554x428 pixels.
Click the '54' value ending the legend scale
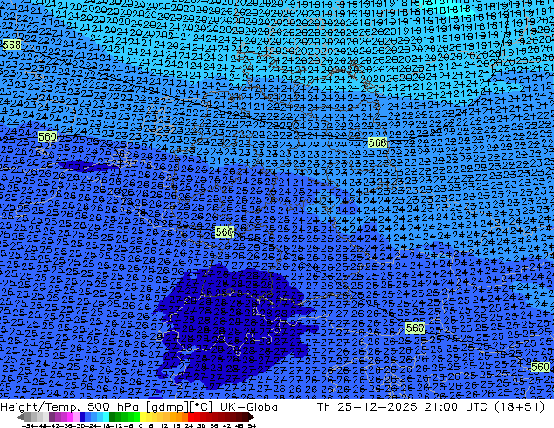[x=252, y=425]
